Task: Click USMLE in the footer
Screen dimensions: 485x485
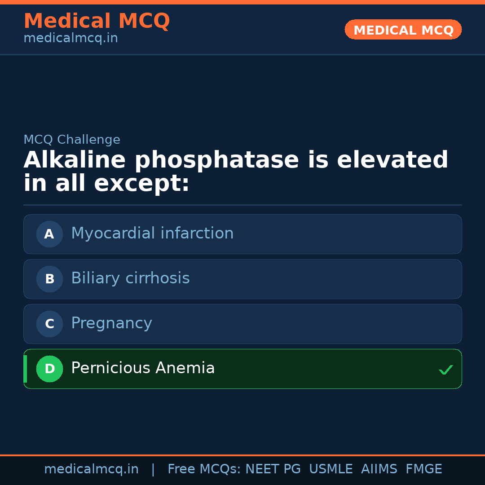Action: [331, 469]
